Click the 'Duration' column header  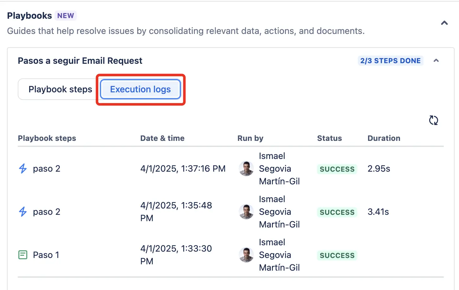pos(384,138)
